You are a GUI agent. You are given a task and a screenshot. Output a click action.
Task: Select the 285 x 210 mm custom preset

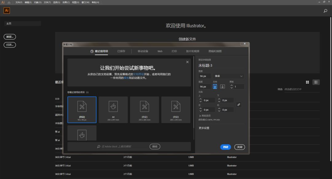click(176, 110)
